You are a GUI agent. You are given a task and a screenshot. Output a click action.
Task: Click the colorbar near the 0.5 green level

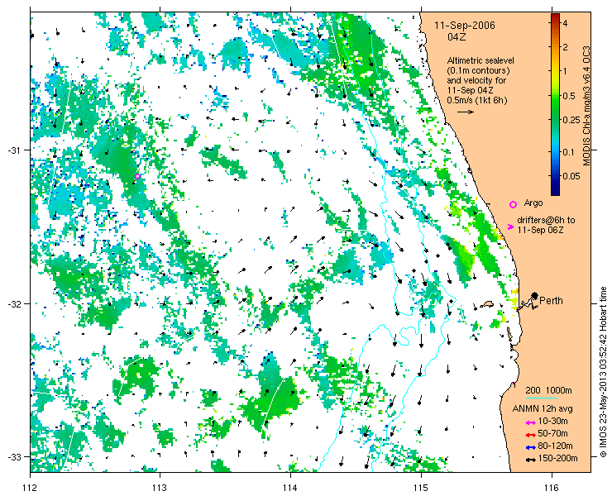coord(555,96)
